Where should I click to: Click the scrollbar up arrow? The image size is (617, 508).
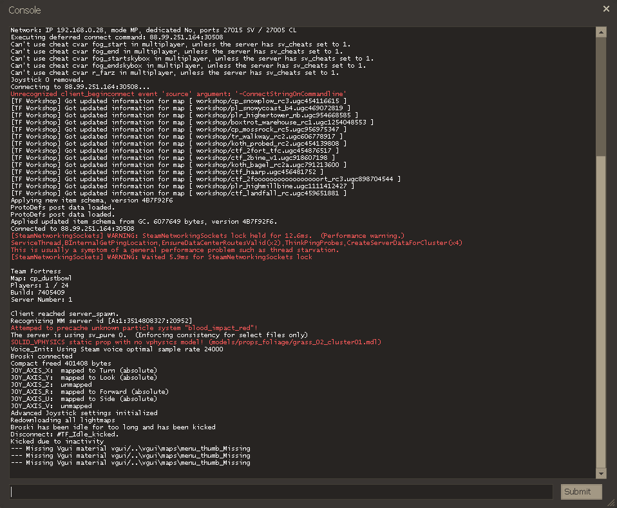coord(601,31)
